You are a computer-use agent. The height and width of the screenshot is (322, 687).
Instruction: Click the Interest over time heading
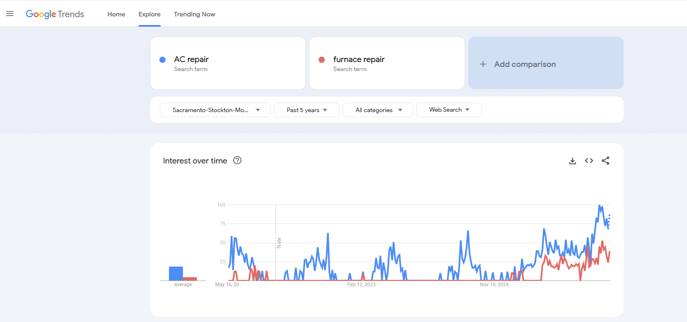pos(195,161)
